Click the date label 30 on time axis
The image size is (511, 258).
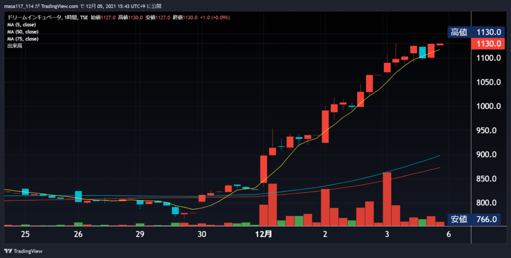[x=202, y=234]
